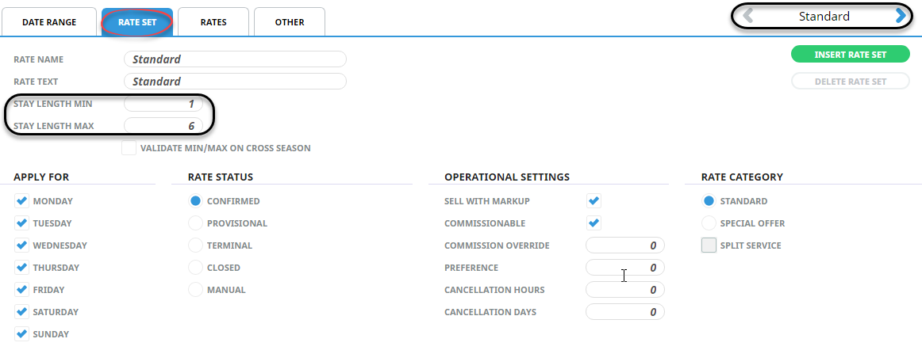Switch to the Date Range tab
The image size is (922, 354).
(49, 22)
